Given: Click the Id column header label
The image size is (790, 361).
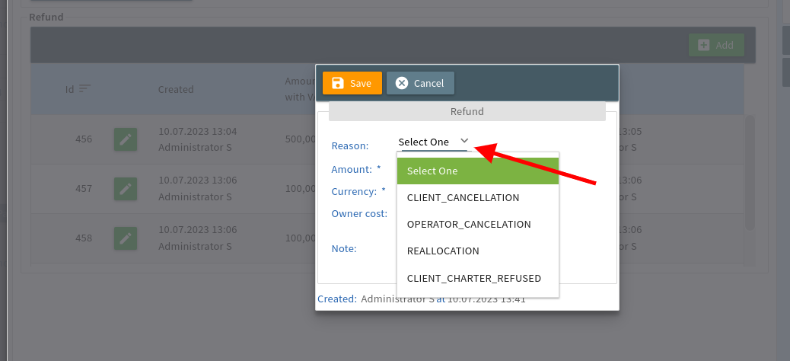Looking at the screenshot, I should (x=69, y=89).
